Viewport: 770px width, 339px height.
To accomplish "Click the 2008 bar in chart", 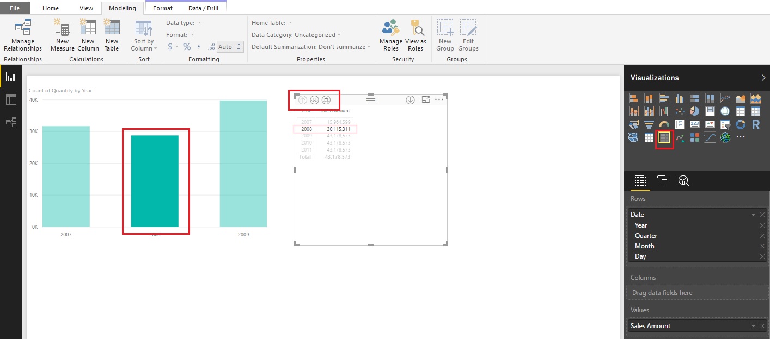I will click(x=155, y=181).
